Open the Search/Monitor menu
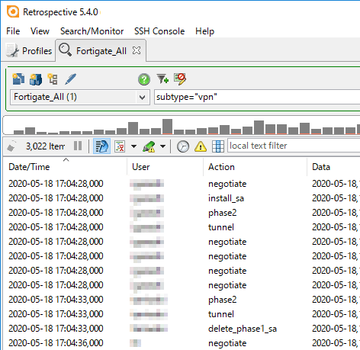 pyautogui.click(x=92, y=31)
